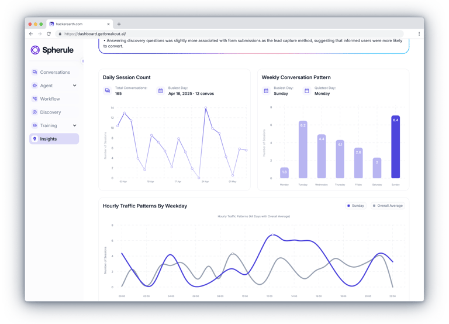The image size is (449, 324).
Task: Click the Training icon in sidebar
Action: (34, 125)
